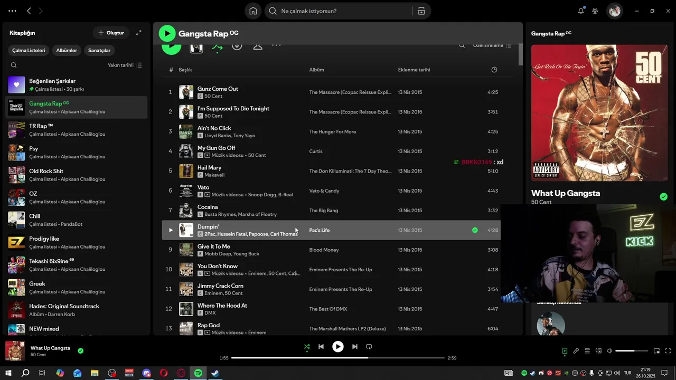Viewport: 676px width, 380px height.
Task: Select the Albümler filter
Action: [67, 50]
